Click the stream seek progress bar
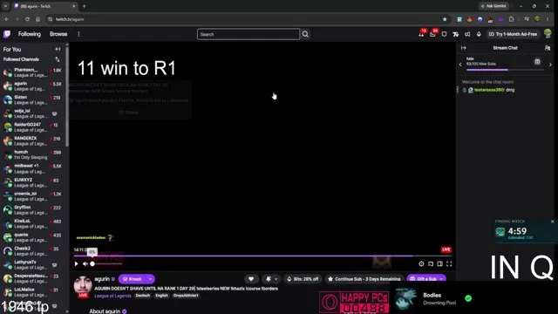Viewport: 558px width, 314px height. tap(262, 256)
